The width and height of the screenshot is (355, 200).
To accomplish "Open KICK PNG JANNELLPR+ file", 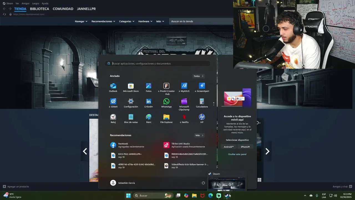I will pos(133,155).
